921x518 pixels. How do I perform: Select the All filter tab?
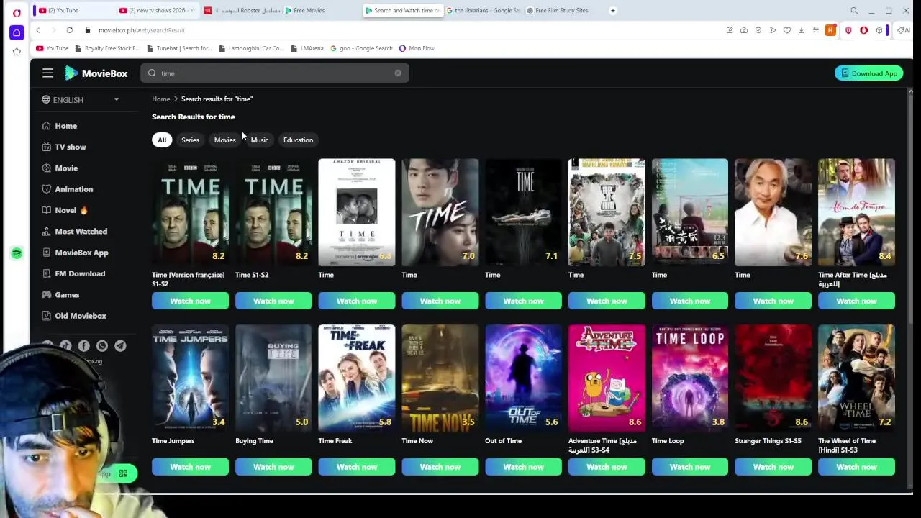click(162, 140)
